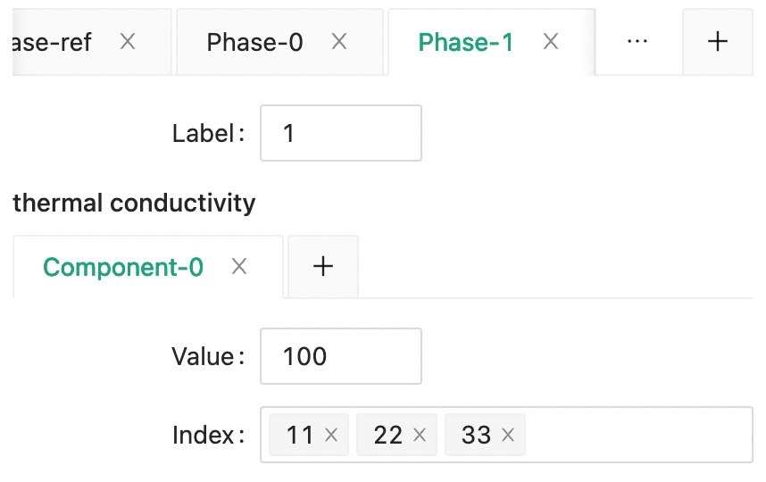This screenshot has height=482, width=766.
Task: Add a new component with plus button
Action: [323, 267]
